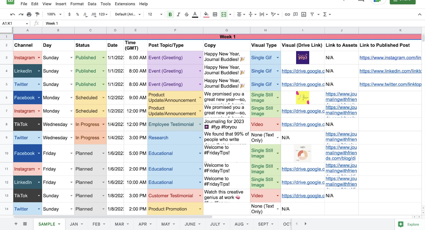
Task: Select the Research topic cell
Action: point(175,138)
